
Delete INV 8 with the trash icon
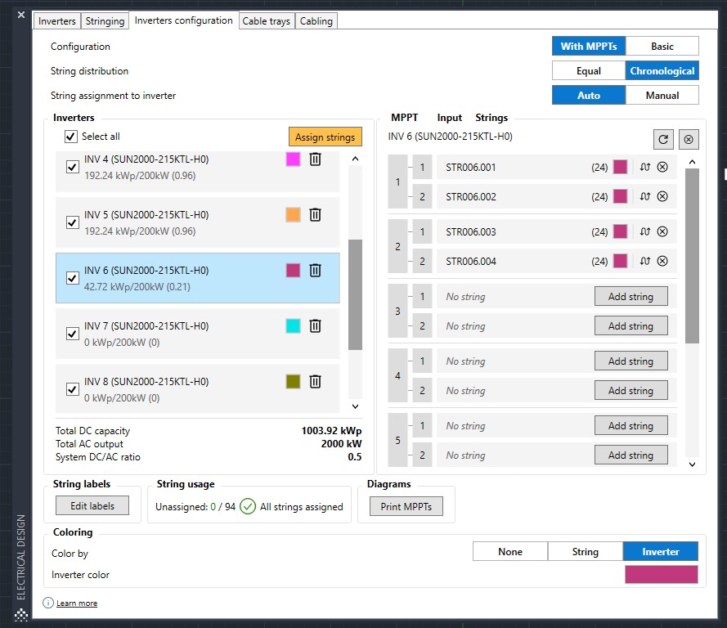pos(315,382)
